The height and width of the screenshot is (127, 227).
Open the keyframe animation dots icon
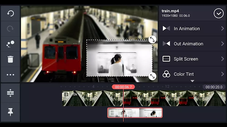10,44
